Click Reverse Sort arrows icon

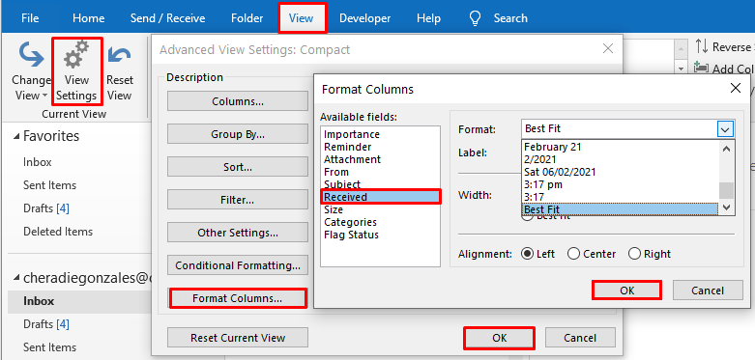702,47
